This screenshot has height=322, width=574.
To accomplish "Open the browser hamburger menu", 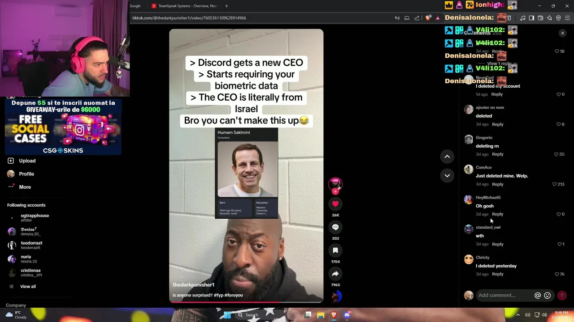I will pyautogui.click(x=568, y=18).
